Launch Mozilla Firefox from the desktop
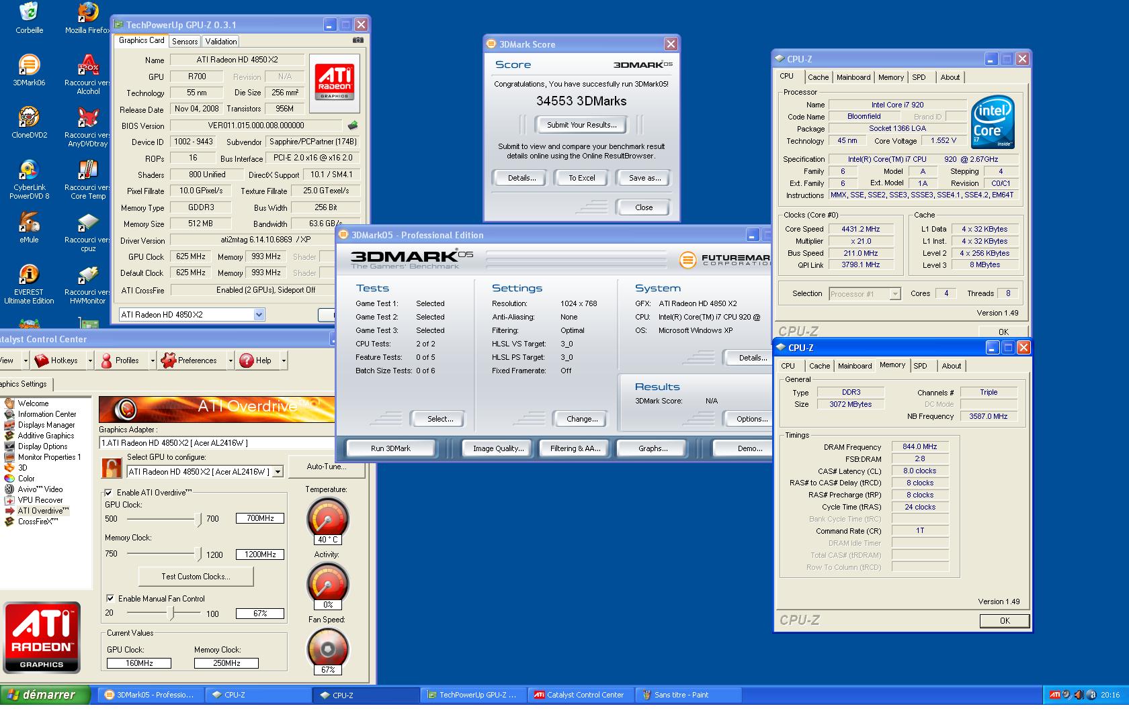Screen dimensions: 1129x725 pyautogui.click(x=88, y=12)
